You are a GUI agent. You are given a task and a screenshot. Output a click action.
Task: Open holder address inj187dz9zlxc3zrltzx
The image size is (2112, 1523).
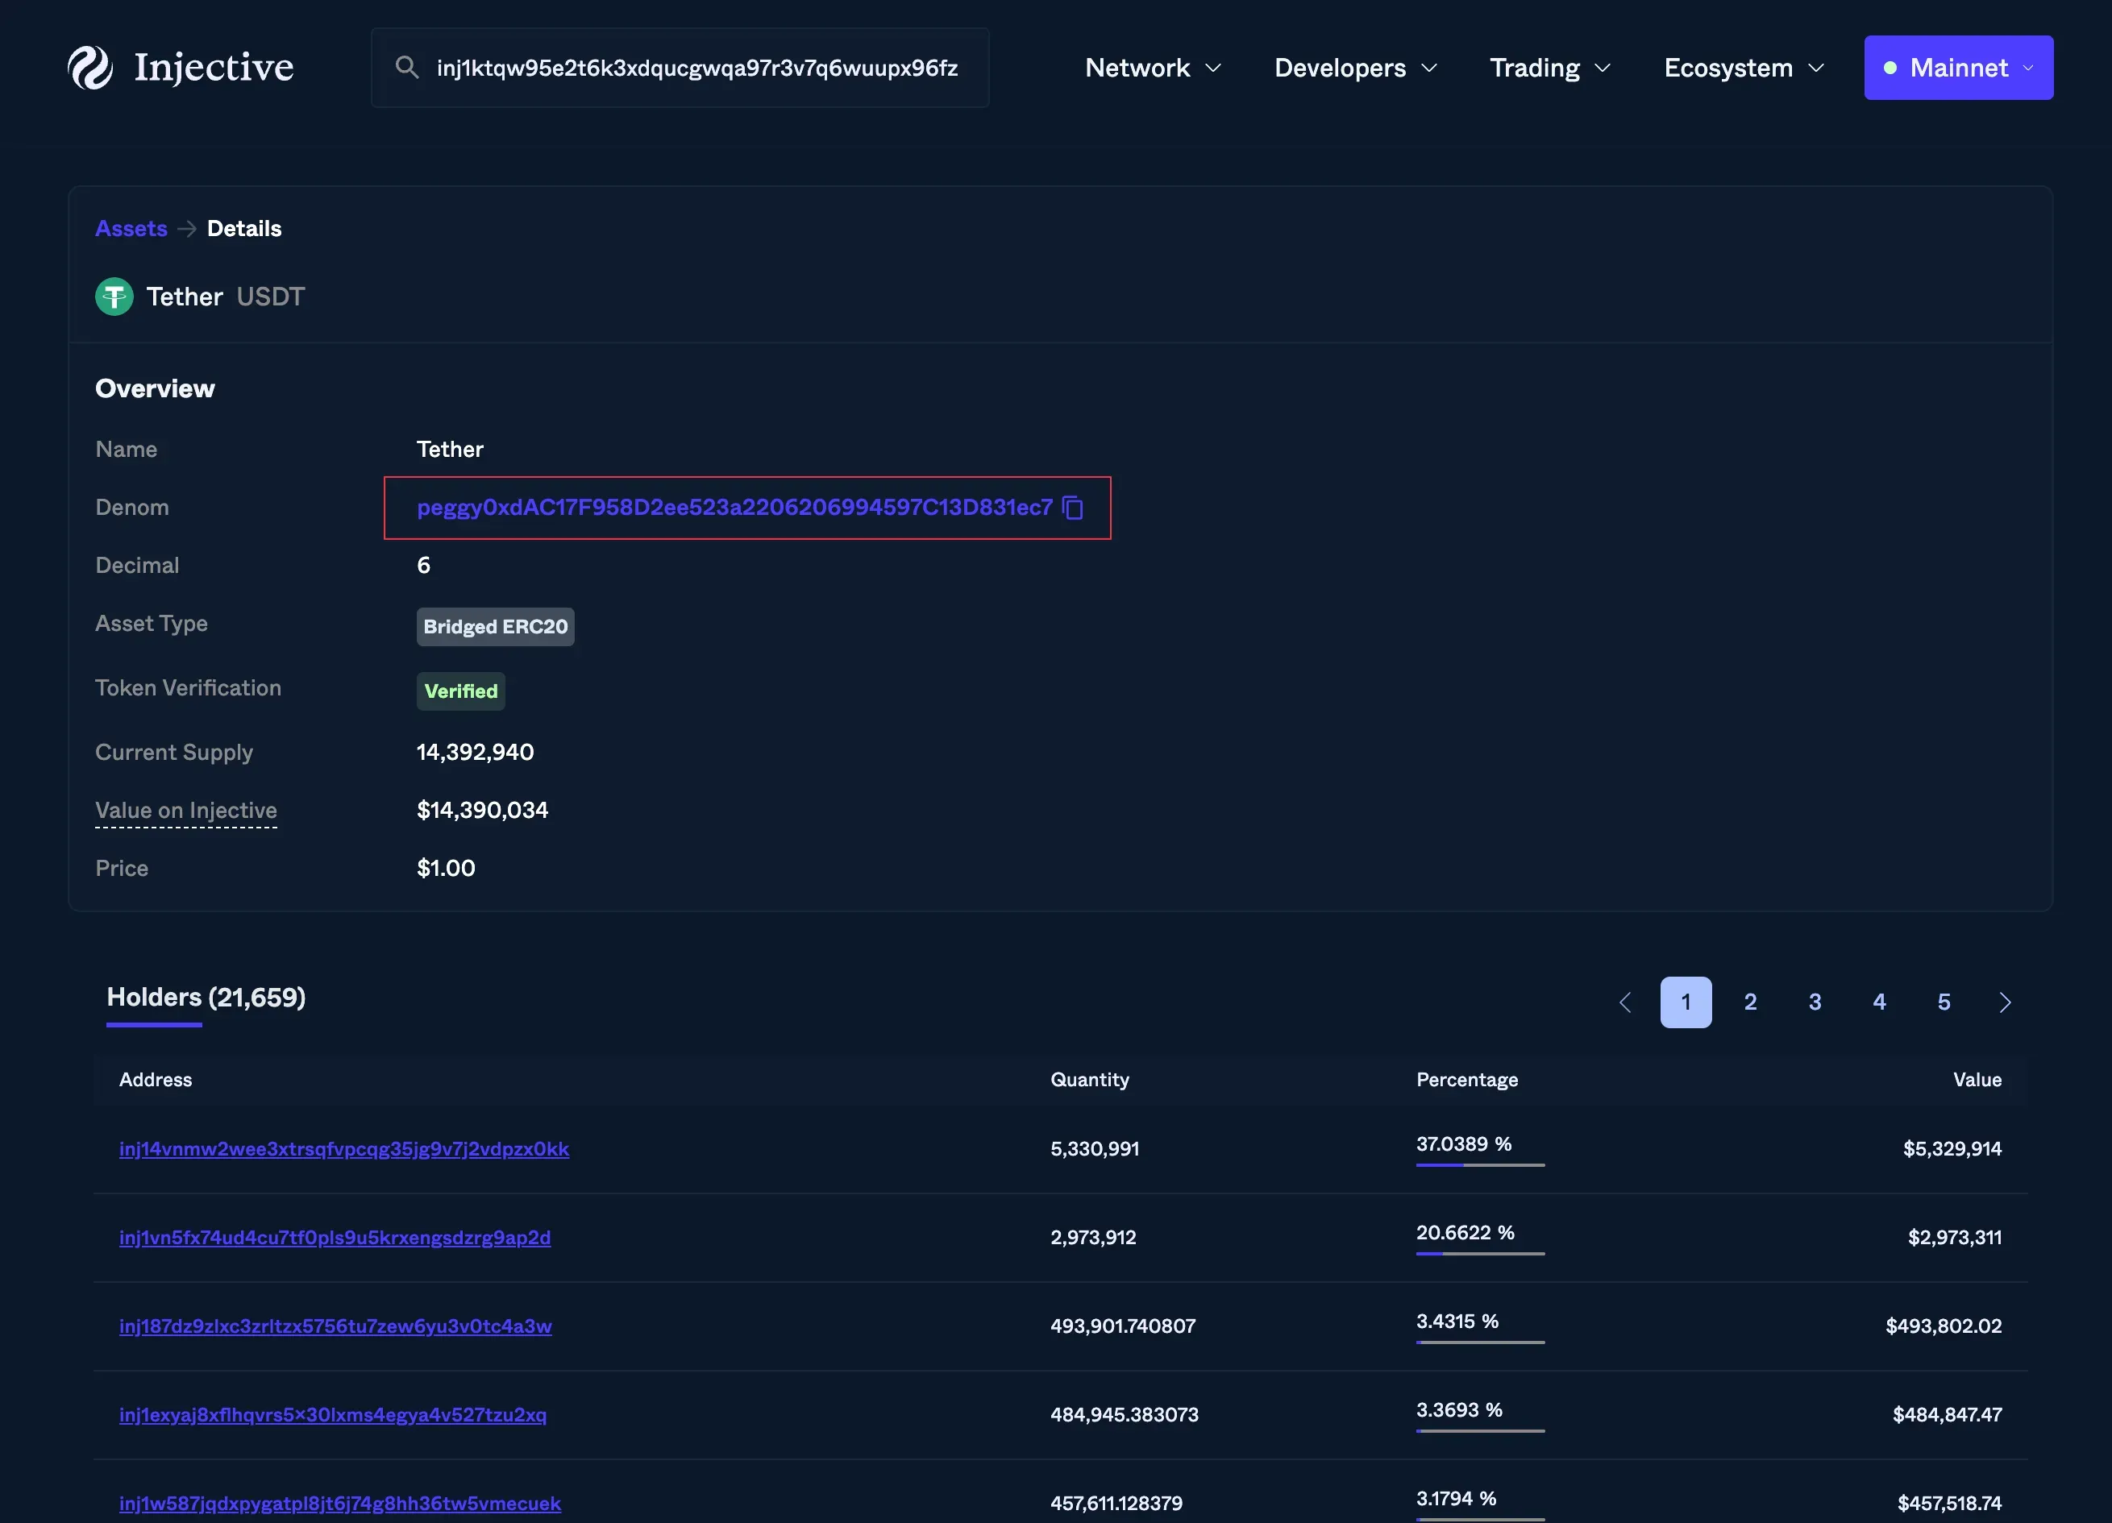point(335,1326)
